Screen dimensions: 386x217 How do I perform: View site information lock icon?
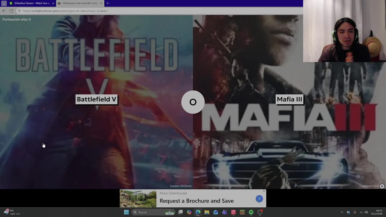pos(19,11)
